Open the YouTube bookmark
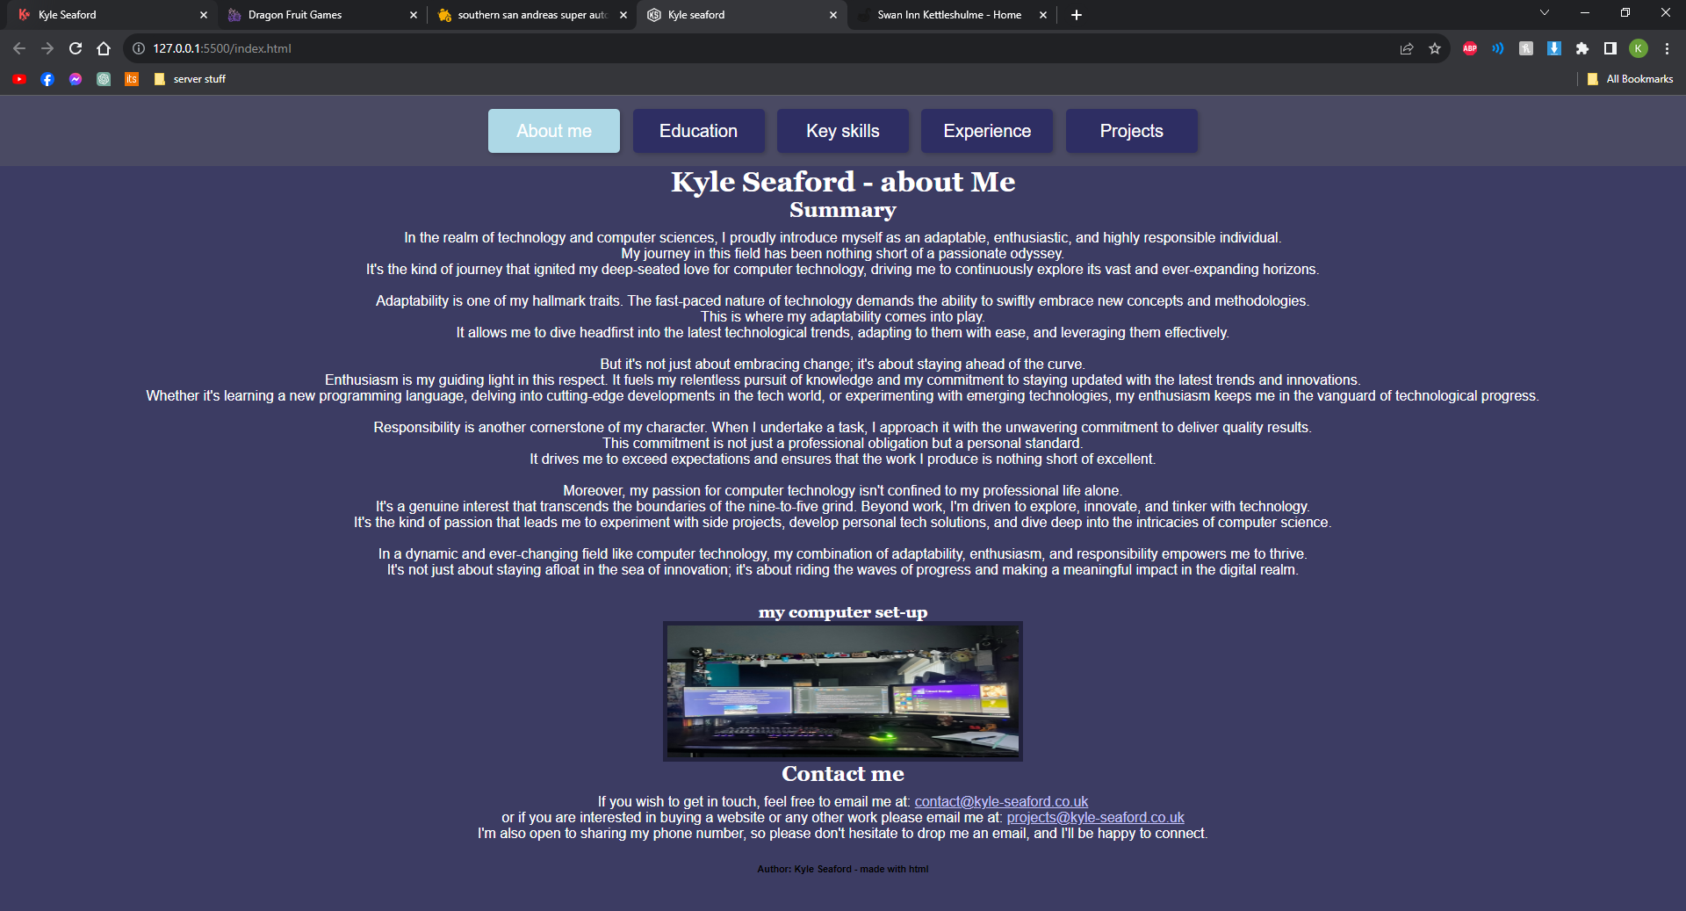The width and height of the screenshot is (1686, 911). 19,79
